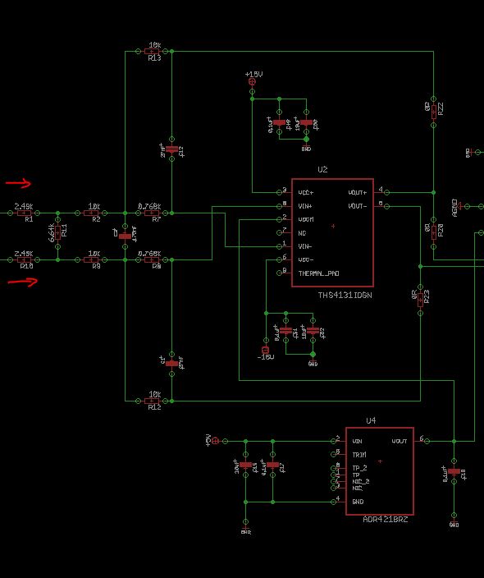Click the ADR421BRZ part label

[x=386, y=519]
